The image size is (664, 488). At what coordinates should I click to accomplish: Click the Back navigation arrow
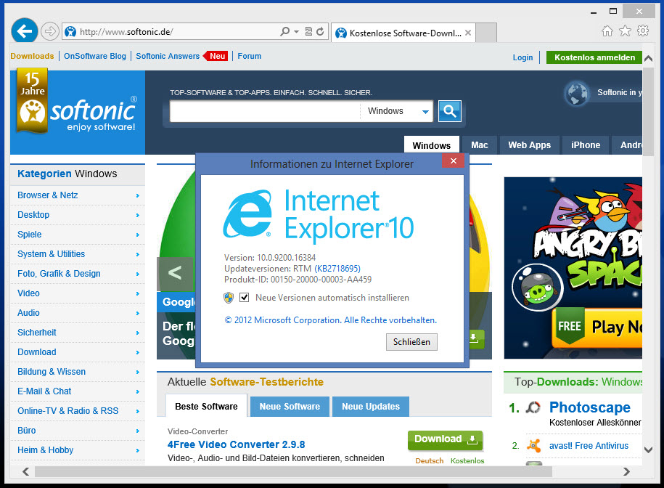tap(24, 30)
